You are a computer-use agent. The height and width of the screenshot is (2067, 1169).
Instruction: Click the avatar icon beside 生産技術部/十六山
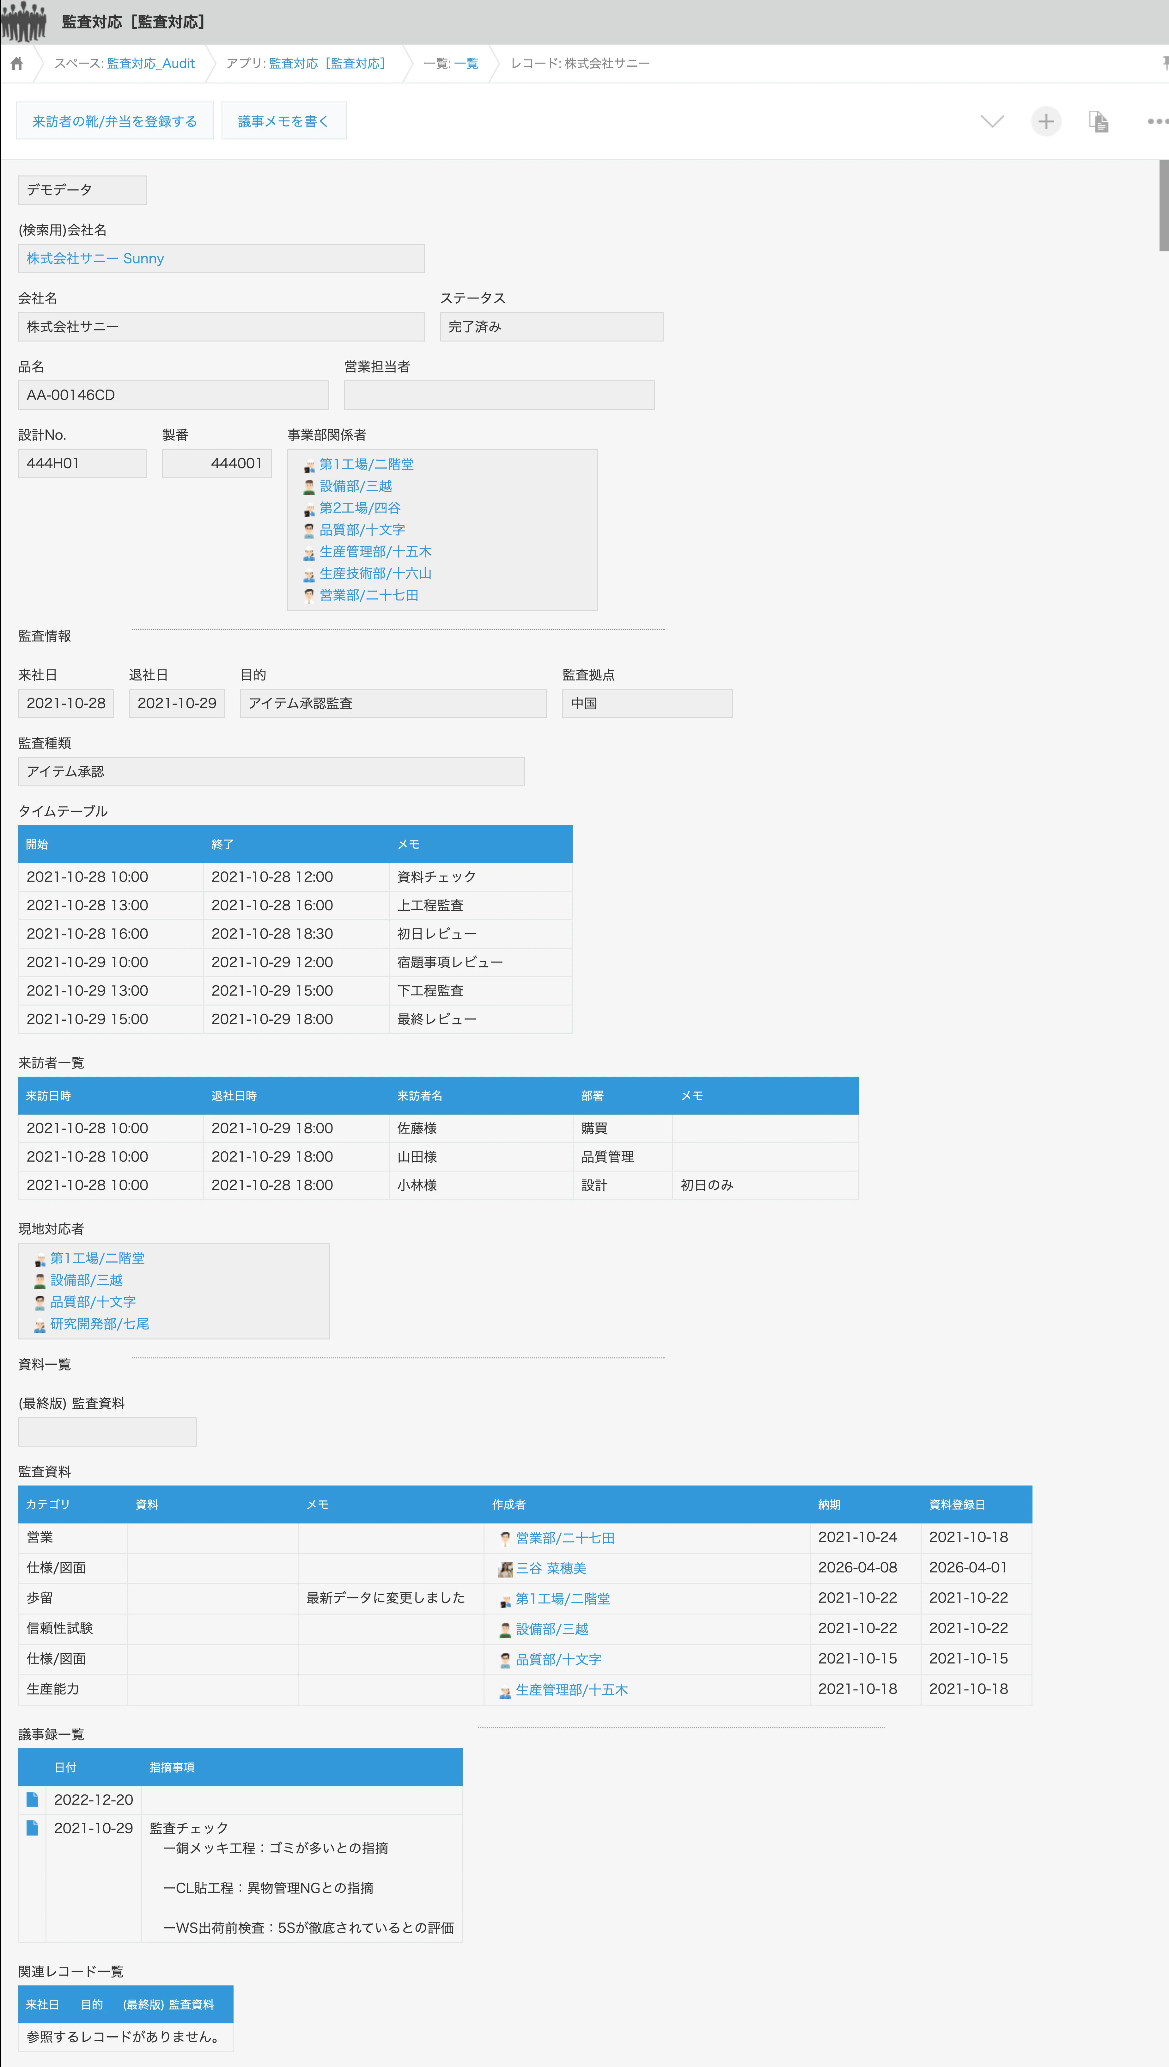point(309,575)
